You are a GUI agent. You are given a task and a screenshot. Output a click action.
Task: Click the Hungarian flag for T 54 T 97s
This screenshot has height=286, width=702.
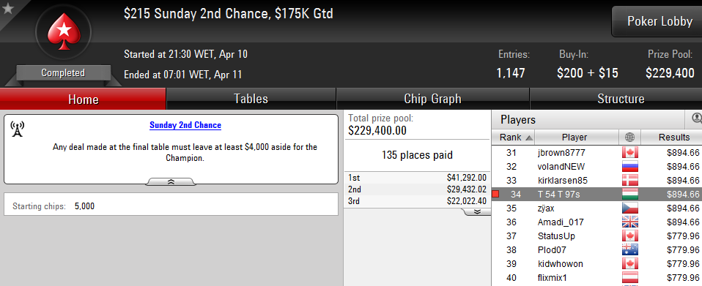click(x=630, y=195)
